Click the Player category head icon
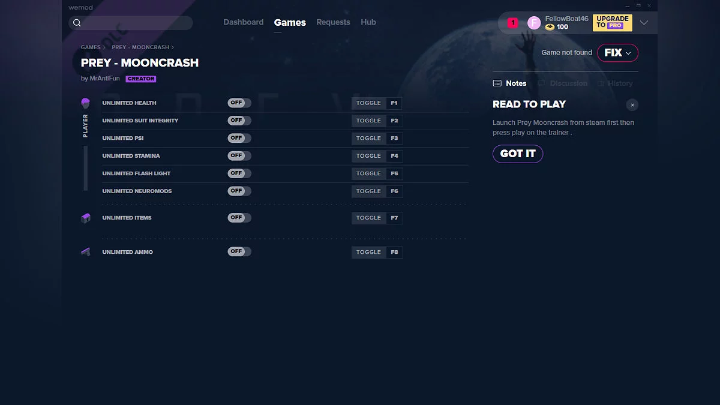The image size is (720, 405). coord(85,103)
